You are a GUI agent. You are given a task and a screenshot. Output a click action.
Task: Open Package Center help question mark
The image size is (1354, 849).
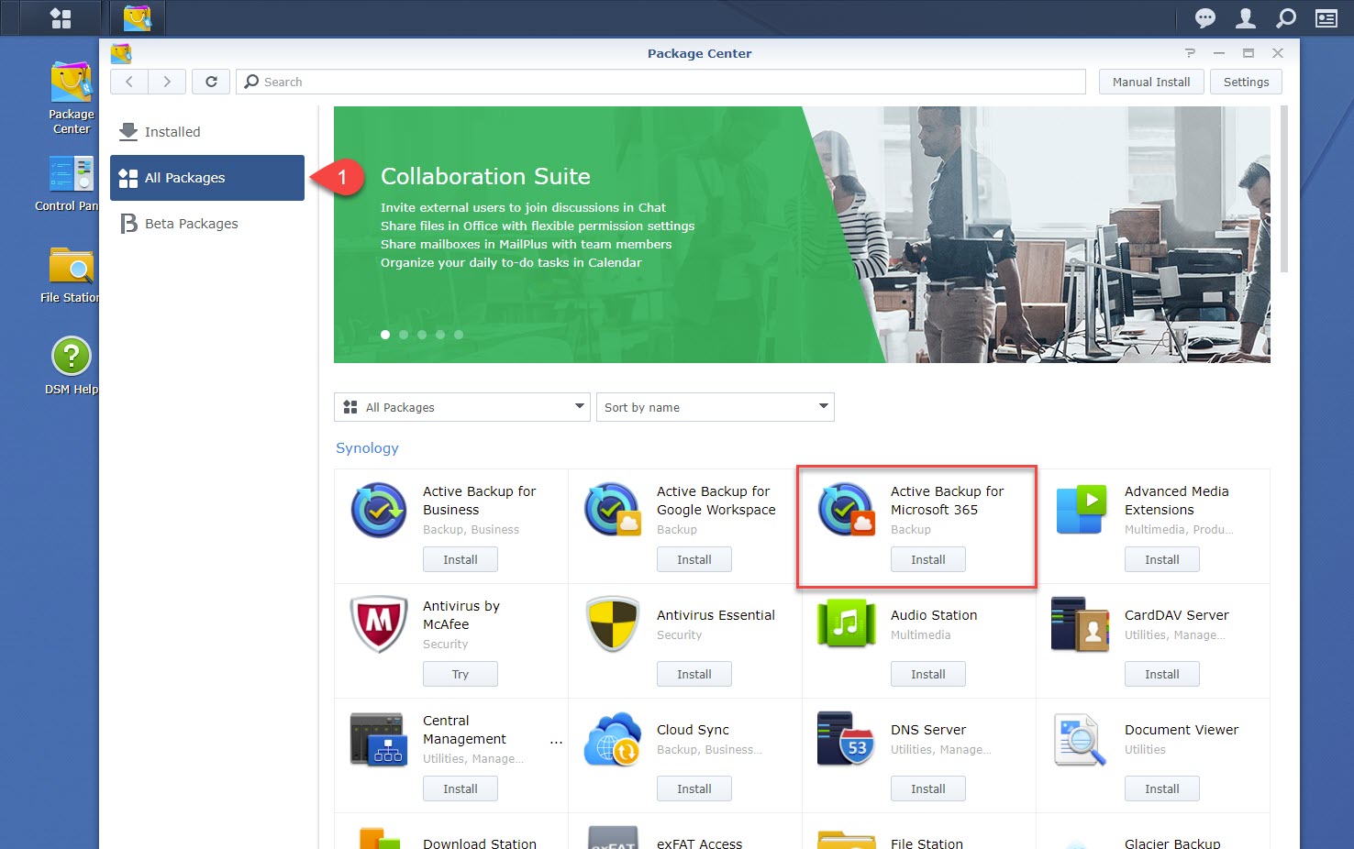tap(1190, 53)
